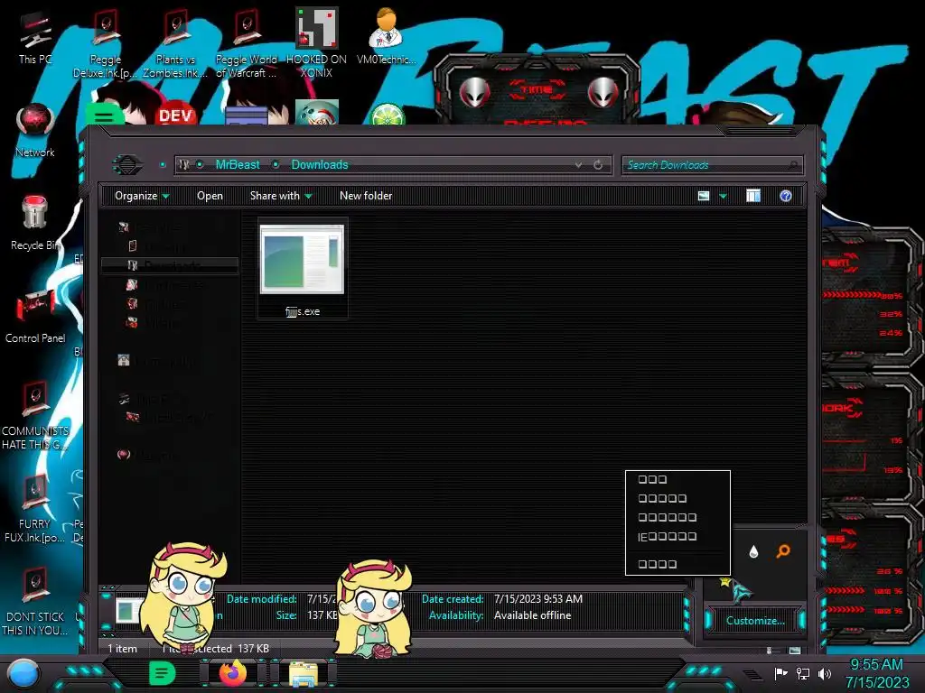Launch Firefox from the taskbar
925x693 pixels.
pos(233,673)
